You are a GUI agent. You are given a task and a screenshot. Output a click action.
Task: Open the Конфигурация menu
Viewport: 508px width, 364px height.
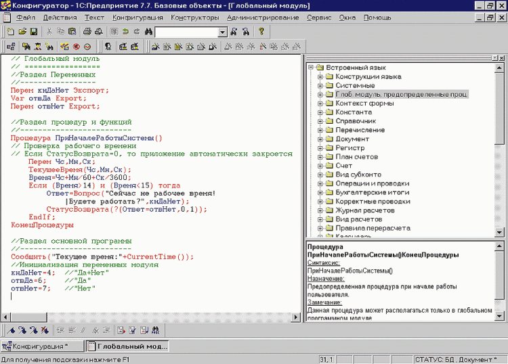[x=137, y=18]
